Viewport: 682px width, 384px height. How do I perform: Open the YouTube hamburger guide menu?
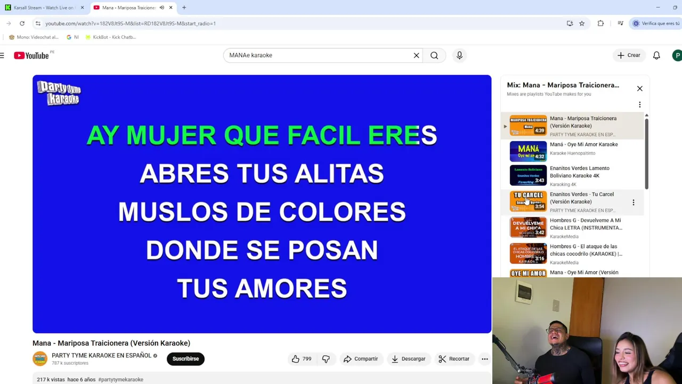(x=3, y=55)
